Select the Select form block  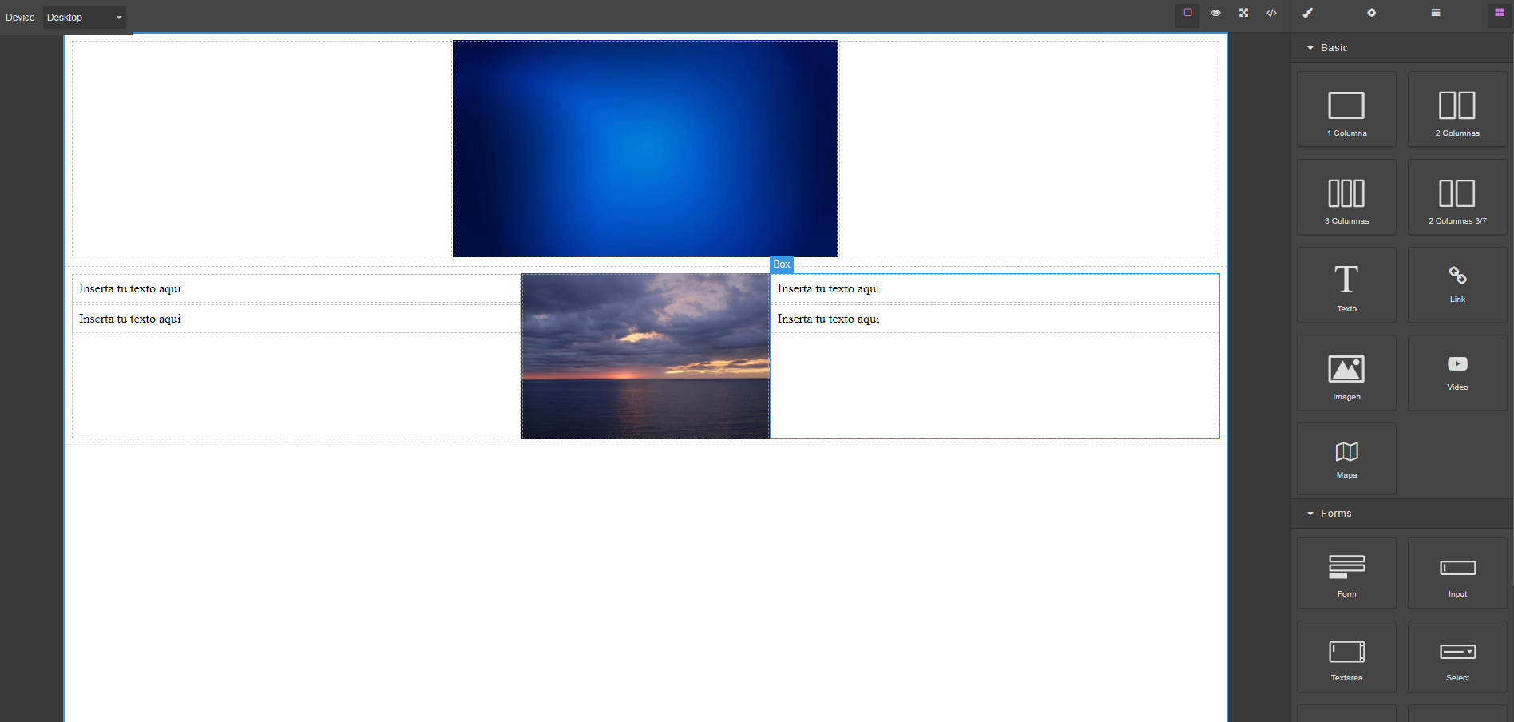point(1457,657)
